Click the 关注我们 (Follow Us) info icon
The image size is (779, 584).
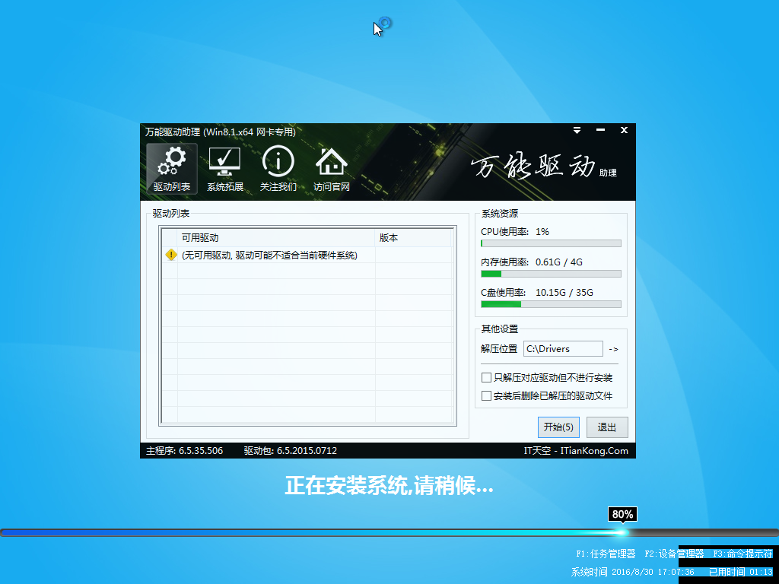[x=278, y=169]
